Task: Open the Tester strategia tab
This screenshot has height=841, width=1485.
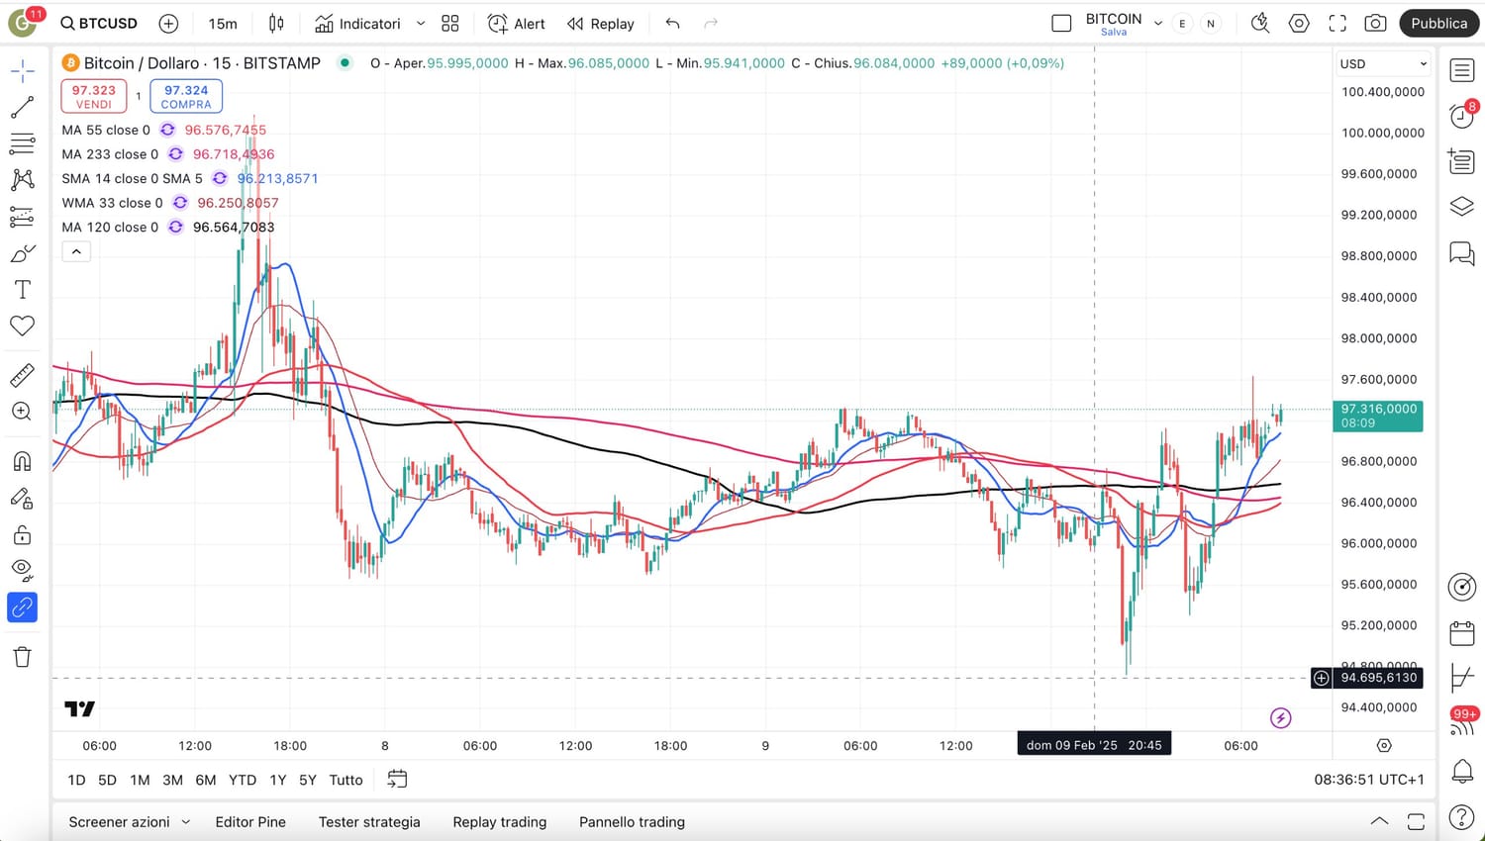Action: (369, 822)
